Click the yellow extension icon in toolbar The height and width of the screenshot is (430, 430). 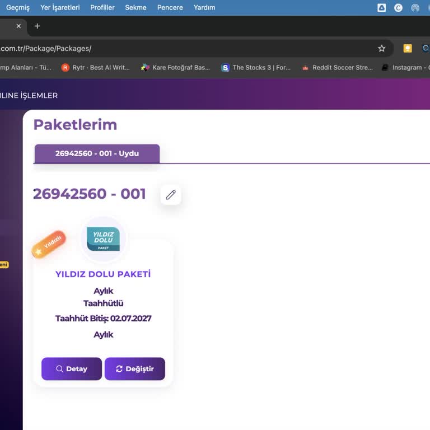(408, 49)
